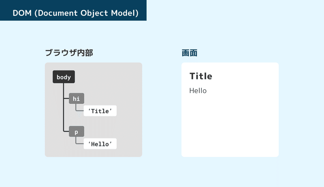Click the word DOM in the banner

tap(22, 13)
